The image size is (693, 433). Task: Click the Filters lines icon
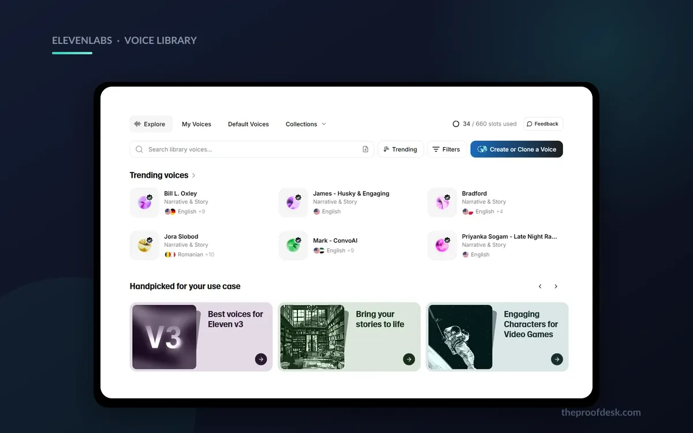tap(436, 150)
